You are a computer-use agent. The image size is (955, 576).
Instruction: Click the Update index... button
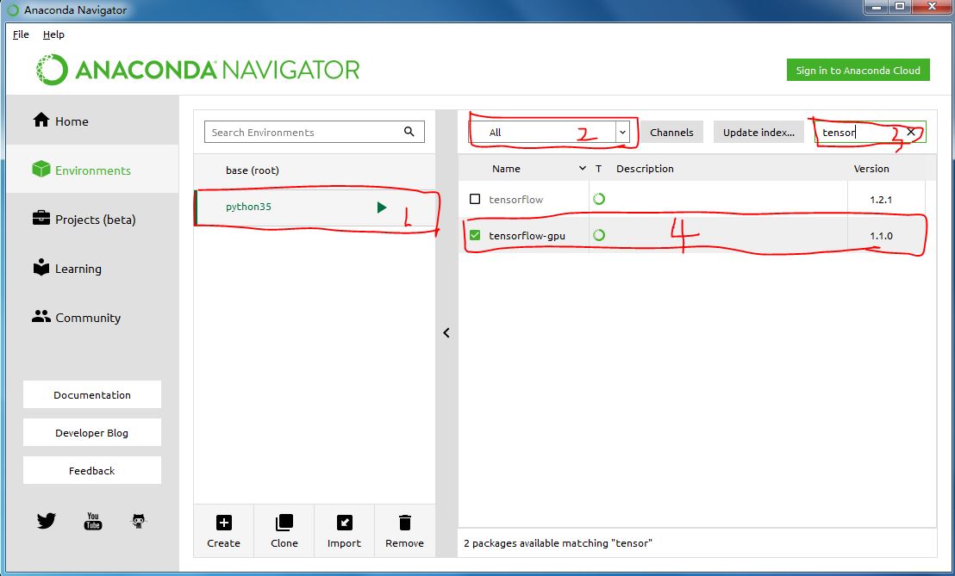click(x=758, y=132)
